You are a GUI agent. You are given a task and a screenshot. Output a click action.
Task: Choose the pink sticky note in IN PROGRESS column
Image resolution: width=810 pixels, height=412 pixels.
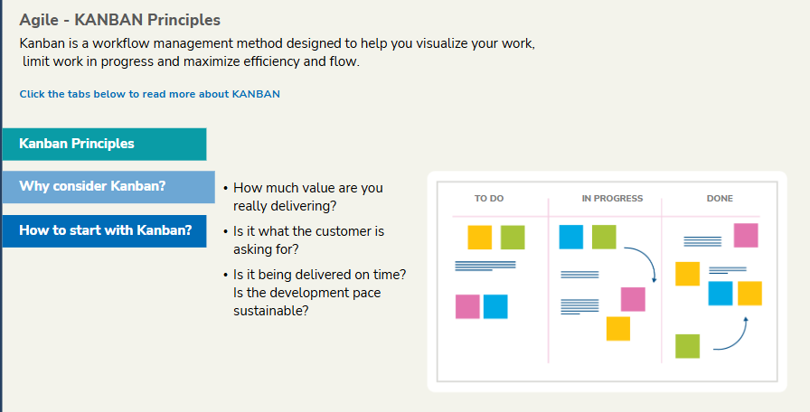pyautogui.click(x=633, y=299)
